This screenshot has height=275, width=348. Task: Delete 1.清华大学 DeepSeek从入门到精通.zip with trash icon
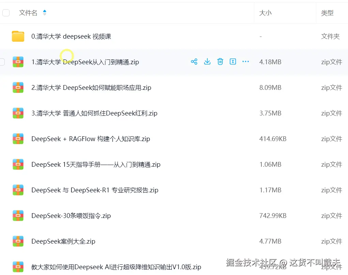(x=220, y=61)
